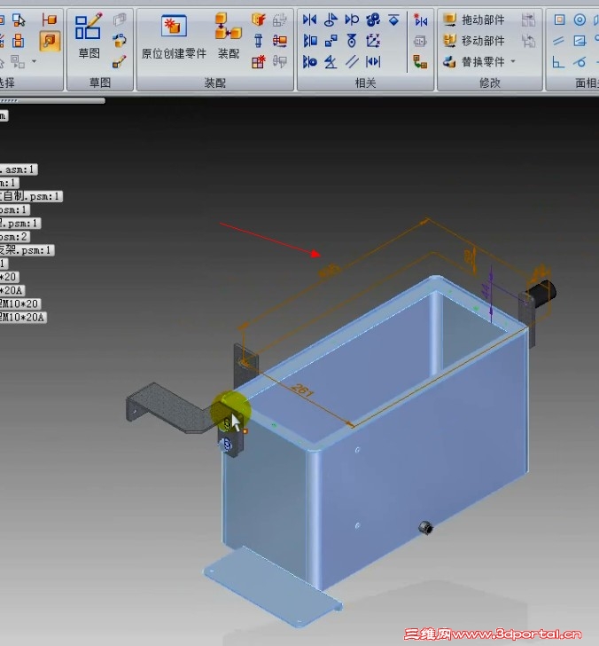599x646 pixels.
Task: Click the red bar and cube select icon
Action: [50, 20]
